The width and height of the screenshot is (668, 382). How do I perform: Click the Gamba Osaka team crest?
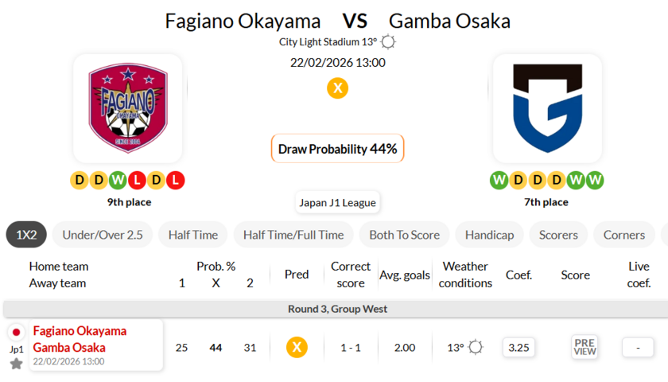546,108
